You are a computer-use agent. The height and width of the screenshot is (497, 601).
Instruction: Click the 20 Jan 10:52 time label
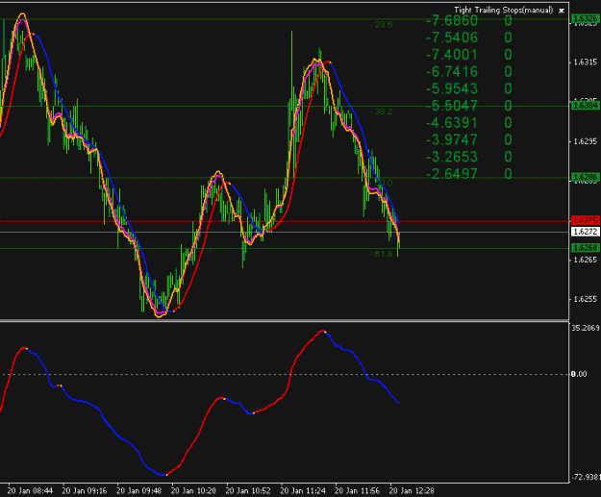point(248,491)
